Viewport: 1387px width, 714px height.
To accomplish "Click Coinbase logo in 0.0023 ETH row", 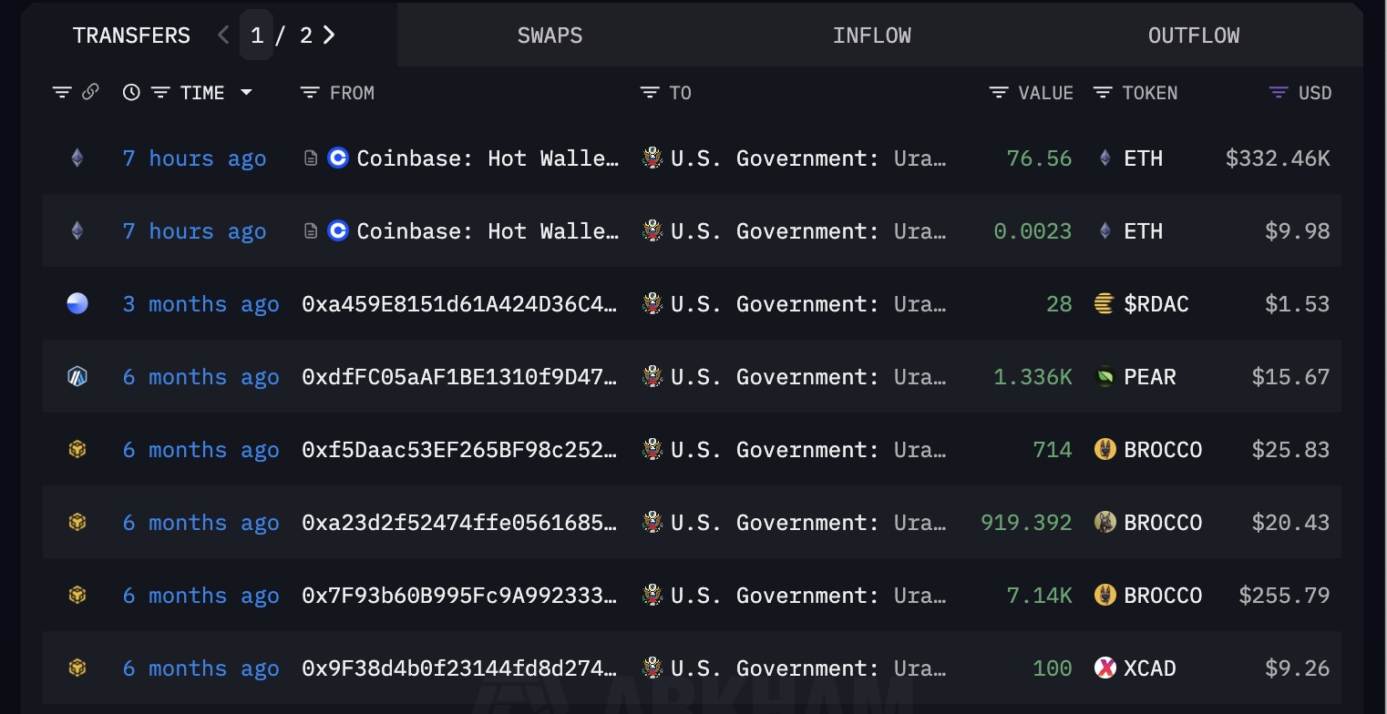I will coord(338,231).
